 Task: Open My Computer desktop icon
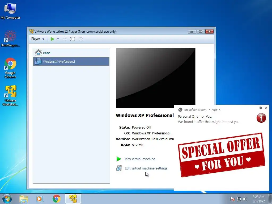10,11
